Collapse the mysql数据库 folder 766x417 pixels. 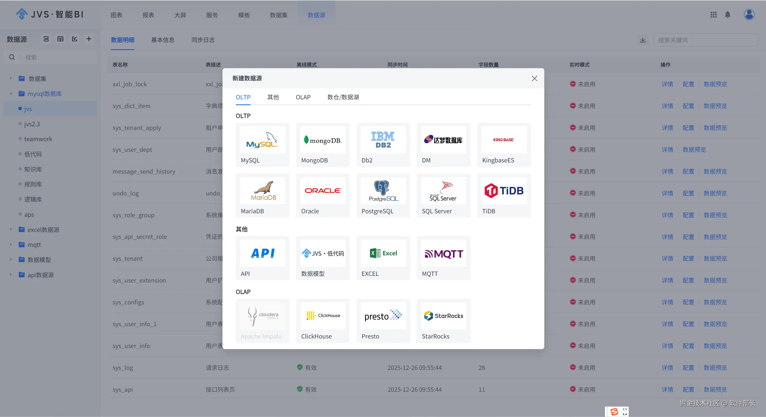tap(11, 94)
